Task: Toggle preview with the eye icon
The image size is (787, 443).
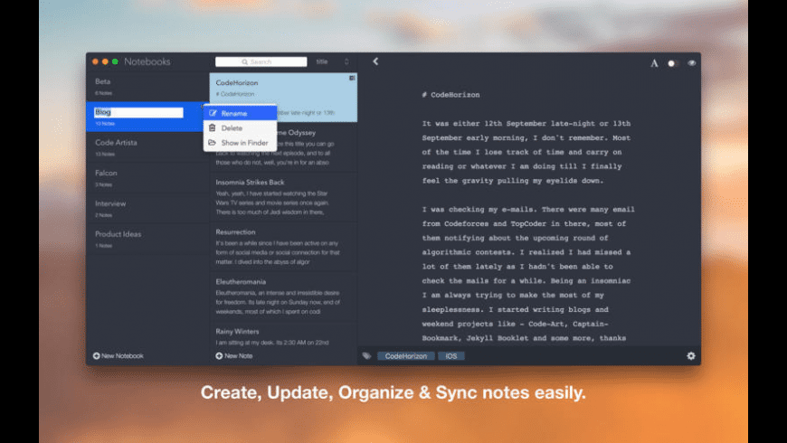Action: tap(692, 63)
